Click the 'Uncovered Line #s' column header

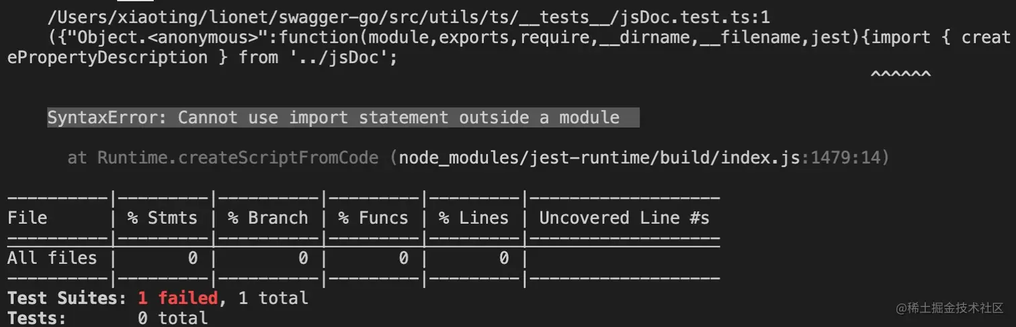pyautogui.click(x=624, y=218)
